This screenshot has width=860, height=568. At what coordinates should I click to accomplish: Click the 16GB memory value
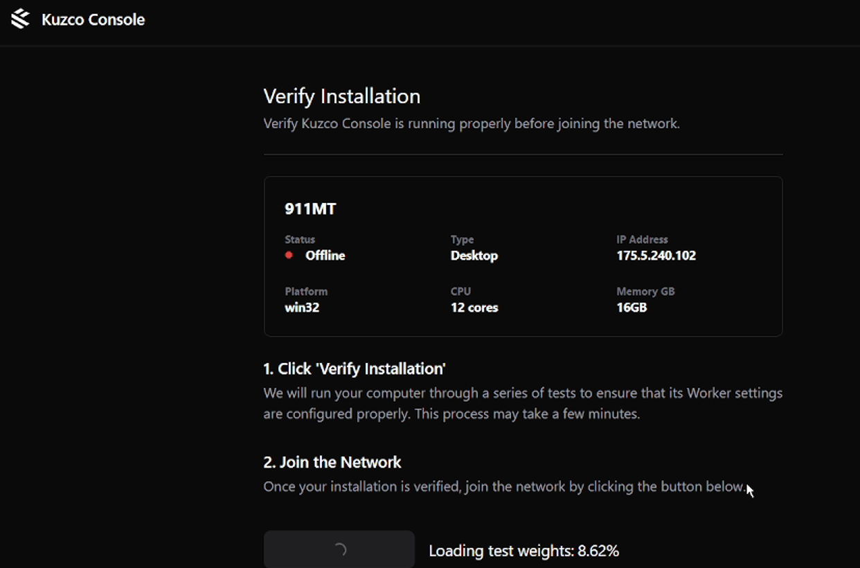(632, 308)
